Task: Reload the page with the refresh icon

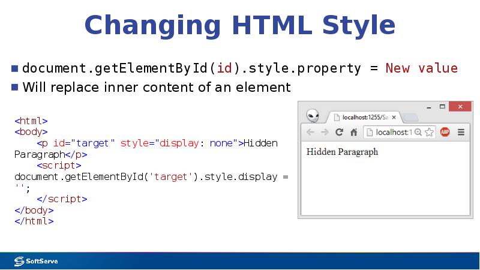Action: pyautogui.click(x=339, y=132)
